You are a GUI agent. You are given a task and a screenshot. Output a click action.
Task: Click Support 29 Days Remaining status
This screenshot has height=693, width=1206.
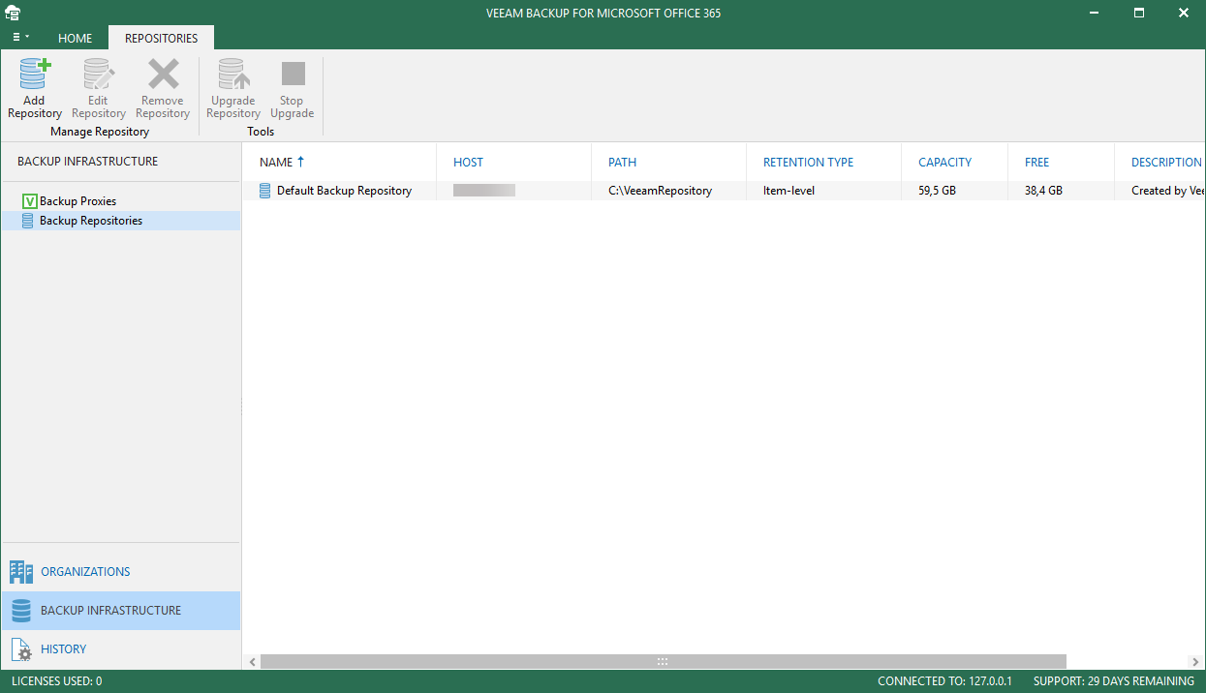[1114, 681]
